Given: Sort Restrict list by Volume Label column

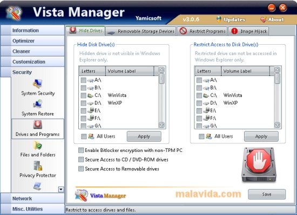Looking at the screenshot, I should point(245,71).
